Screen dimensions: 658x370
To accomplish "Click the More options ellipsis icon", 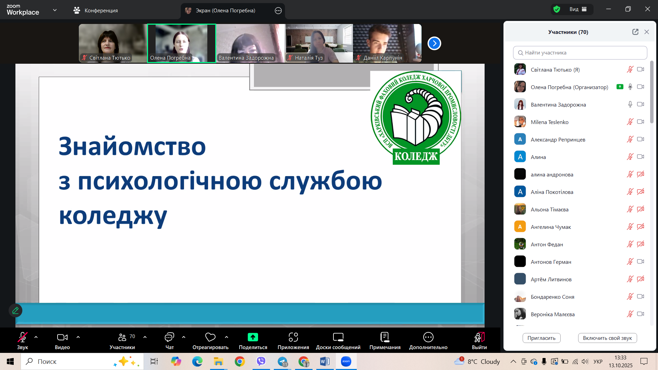I will (x=428, y=337).
